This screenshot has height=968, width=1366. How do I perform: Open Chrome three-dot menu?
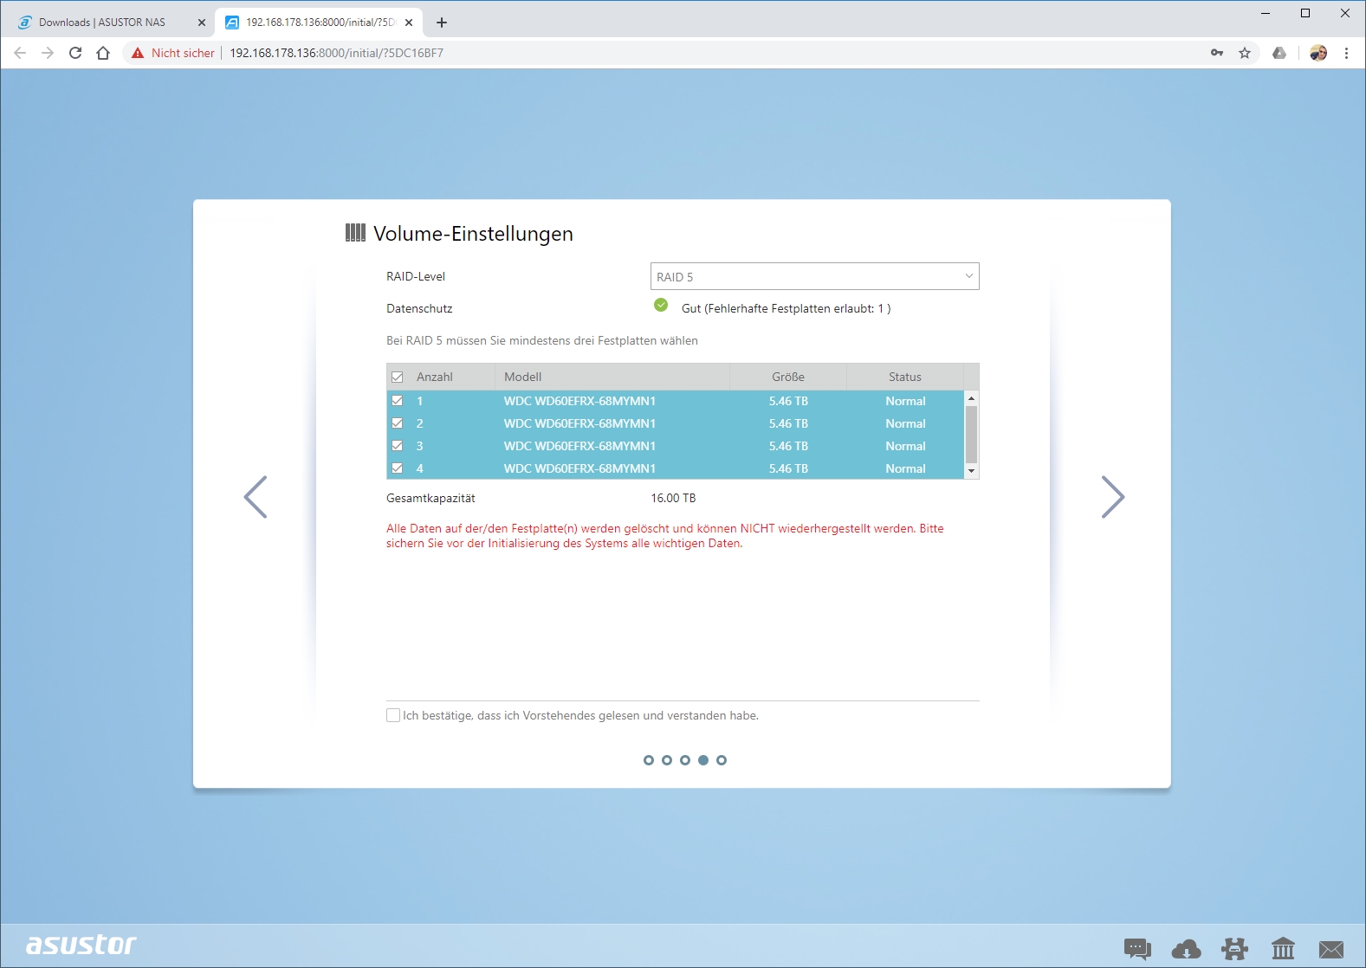[1346, 53]
